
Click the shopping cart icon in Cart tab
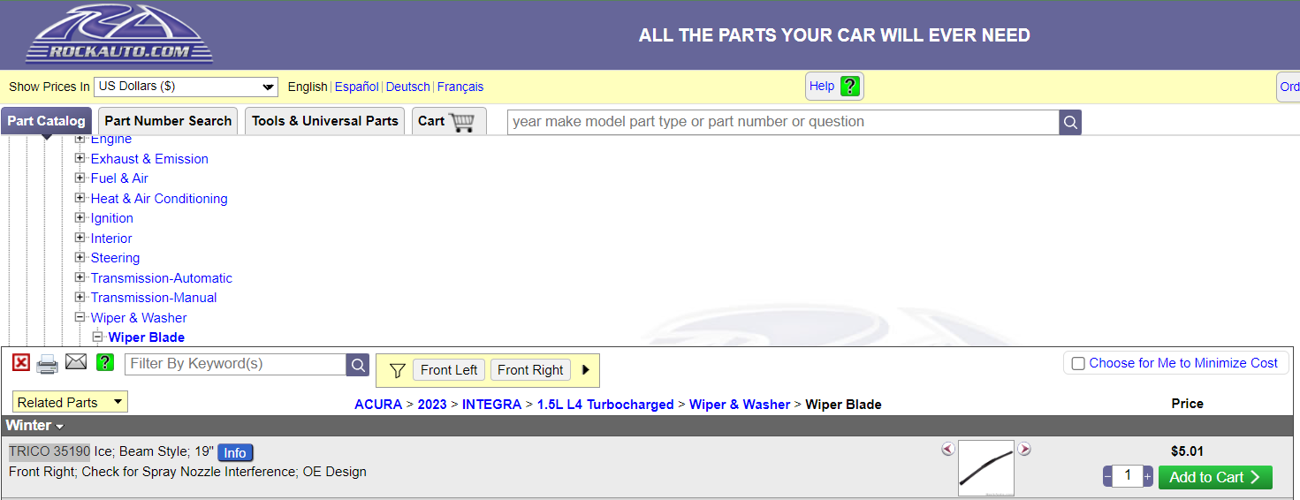(461, 122)
